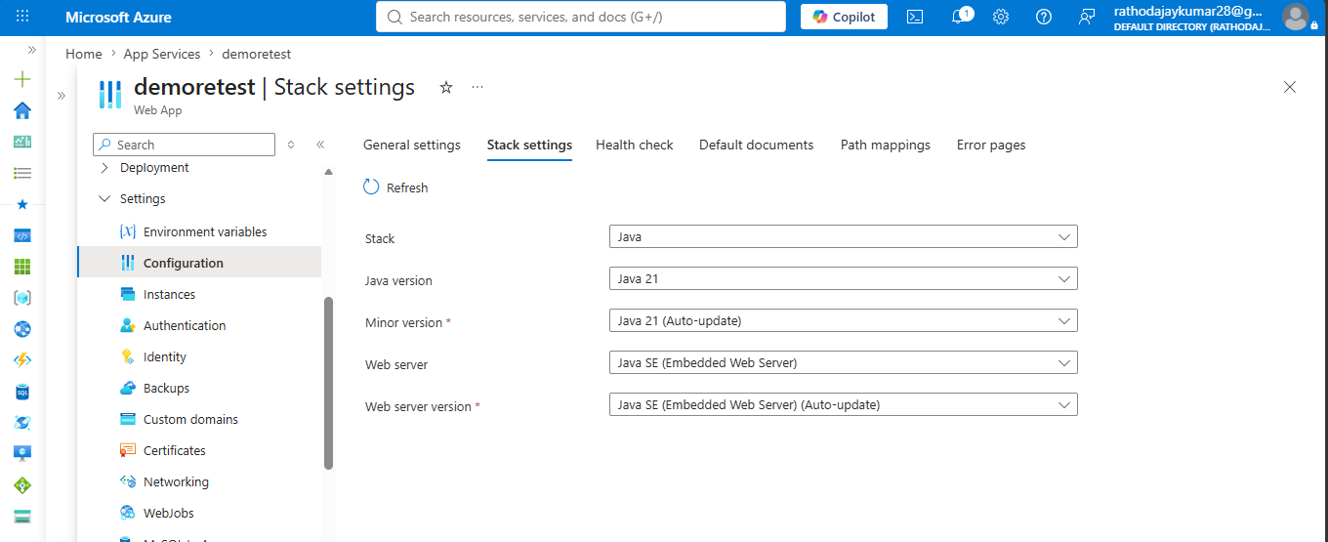1328x542 pixels.
Task: Open portal settings gear
Action: pos(1001,17)
